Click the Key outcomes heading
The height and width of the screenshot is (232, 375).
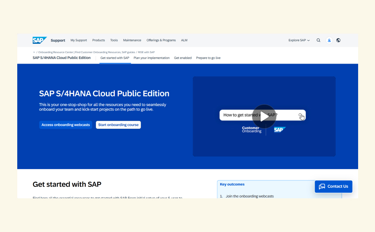tap(232, 184)
